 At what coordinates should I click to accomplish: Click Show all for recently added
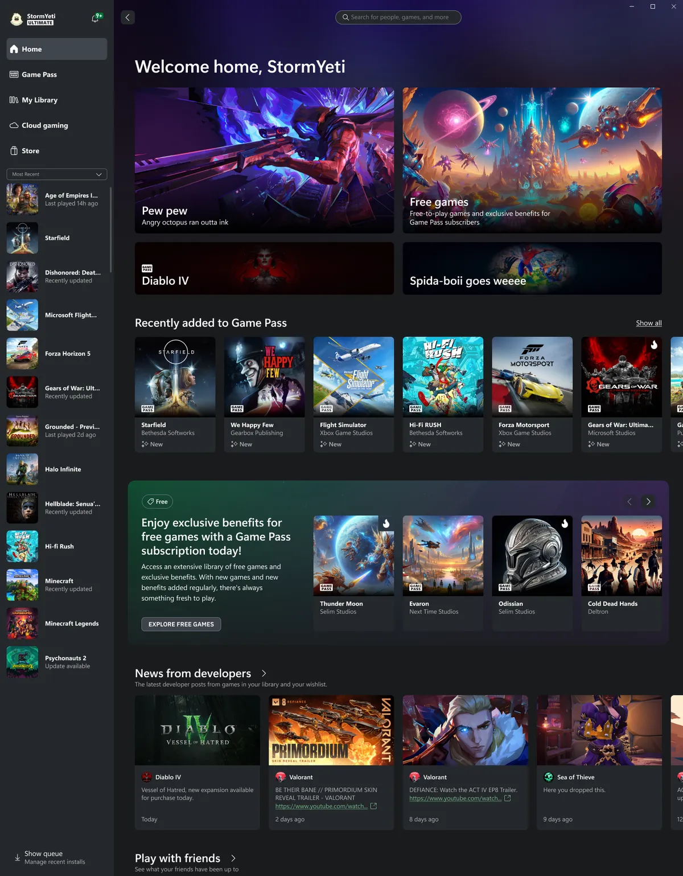649,323
